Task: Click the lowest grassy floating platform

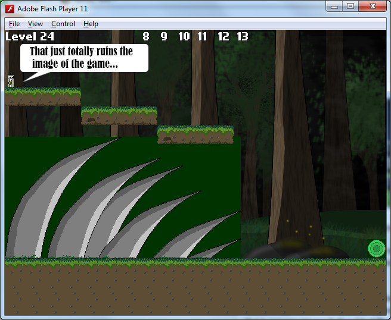Action: click(195, 134)
